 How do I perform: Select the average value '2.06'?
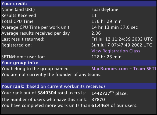click(x=96, y=33)
